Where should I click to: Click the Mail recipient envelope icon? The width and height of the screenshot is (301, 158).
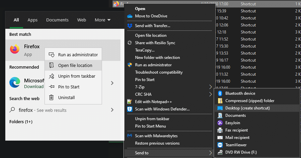coord(220,138)
